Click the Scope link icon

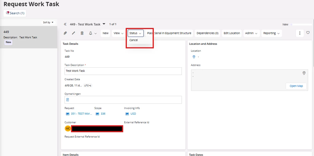[97, 114]
